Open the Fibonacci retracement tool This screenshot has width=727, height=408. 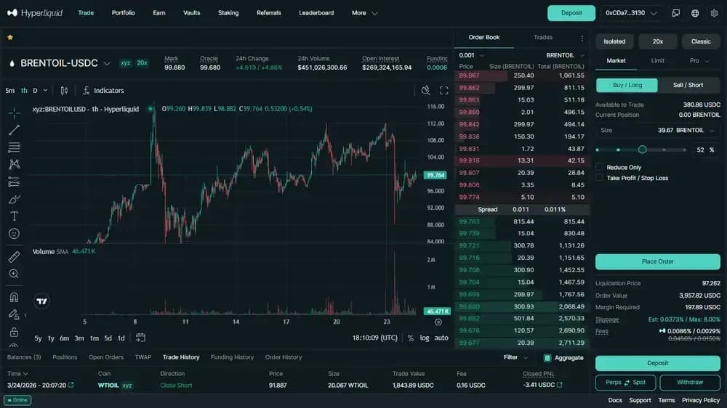point(14,147)
